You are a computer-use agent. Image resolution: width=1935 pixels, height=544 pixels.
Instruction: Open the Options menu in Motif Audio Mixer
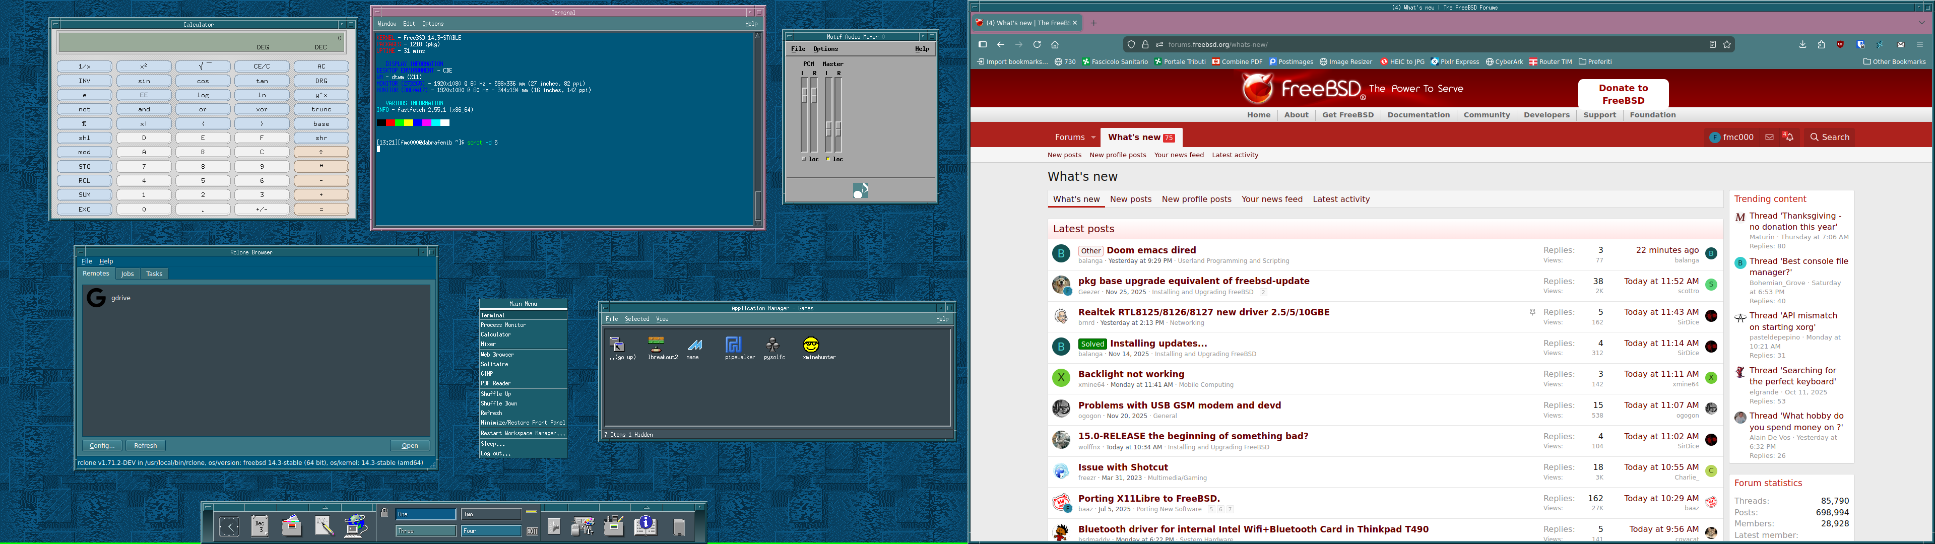pos(825,49)
